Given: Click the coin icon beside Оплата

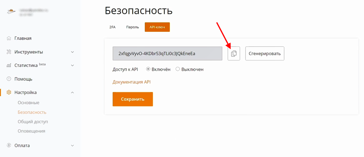Looking at the screenshot, I should point(9,146).
